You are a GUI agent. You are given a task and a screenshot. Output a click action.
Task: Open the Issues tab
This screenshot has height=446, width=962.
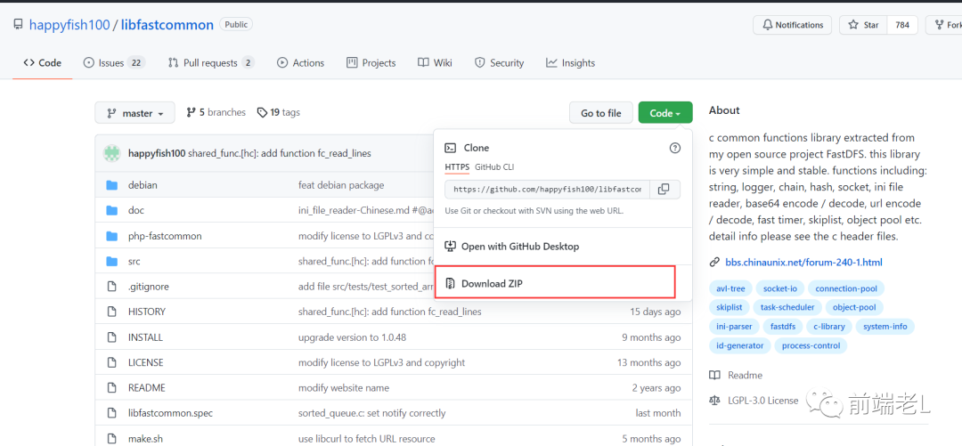pyautogui.click(x=114, y=62)
